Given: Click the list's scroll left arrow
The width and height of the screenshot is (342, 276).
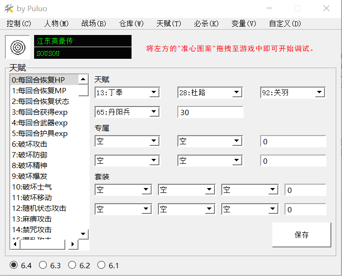Looking at the screenshot, I should click(15, 244).
